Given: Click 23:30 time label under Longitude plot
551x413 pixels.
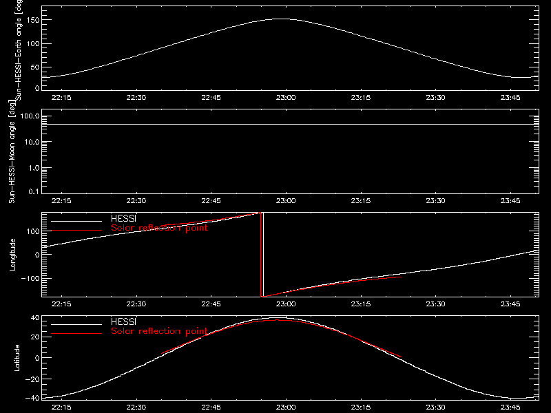Looking at the screenshot, I should click(435, 304).
